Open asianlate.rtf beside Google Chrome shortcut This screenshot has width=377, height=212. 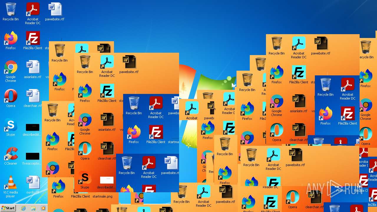click(x=33, y=69)
